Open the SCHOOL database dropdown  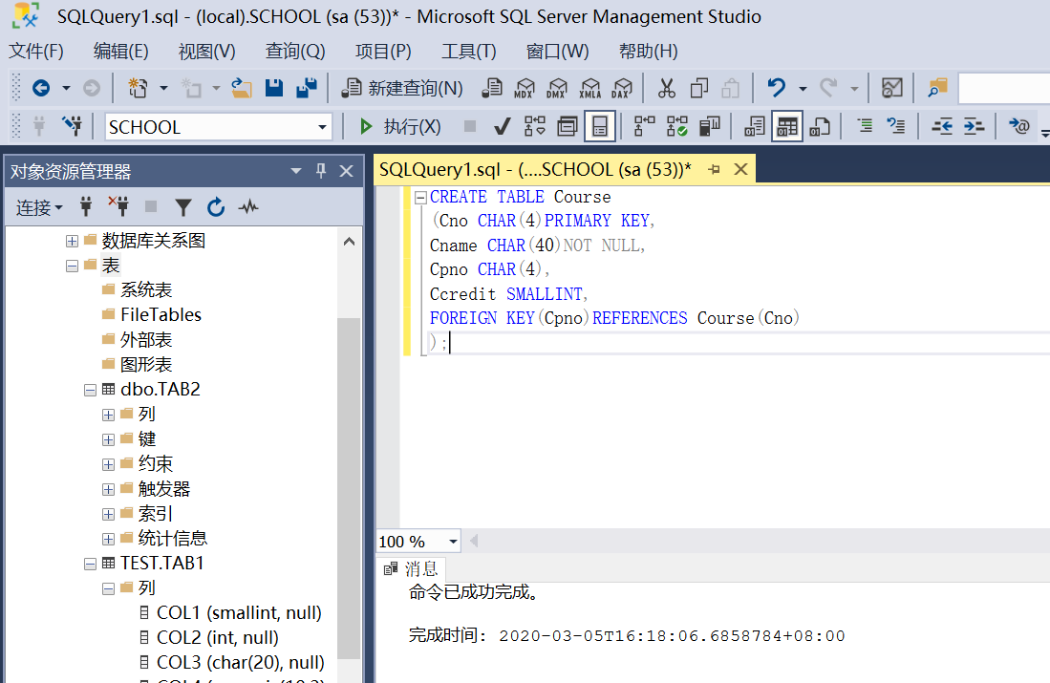(322, 126)
